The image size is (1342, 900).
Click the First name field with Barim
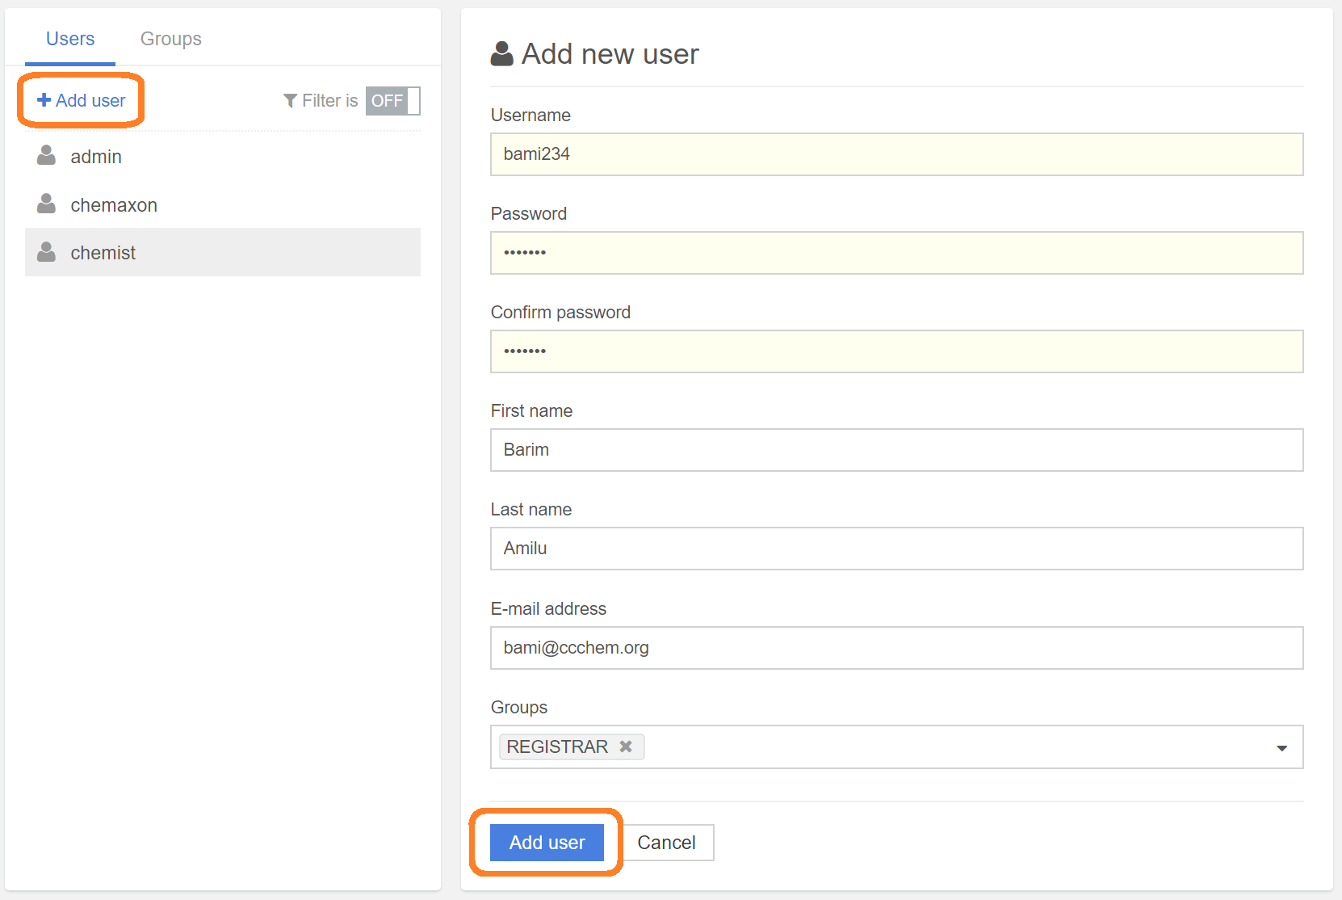coord(896,450)
